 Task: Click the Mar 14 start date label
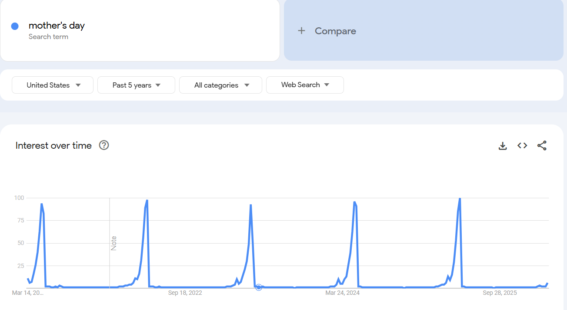point(27,293)
